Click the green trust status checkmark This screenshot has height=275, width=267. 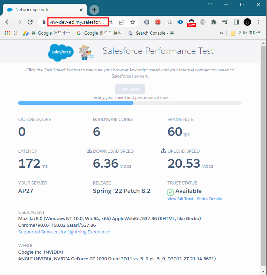coord(171,193)
